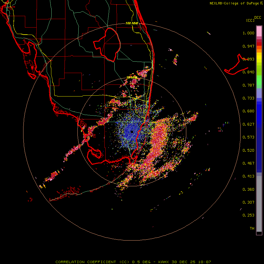Pick the light pink top color bar segment
Image resolution: width=264 pixels, height=264 pixels.
tap(259, 31)
